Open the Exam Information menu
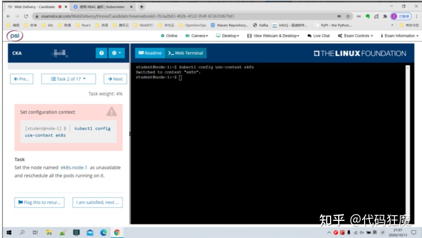 tap(400, 36)
